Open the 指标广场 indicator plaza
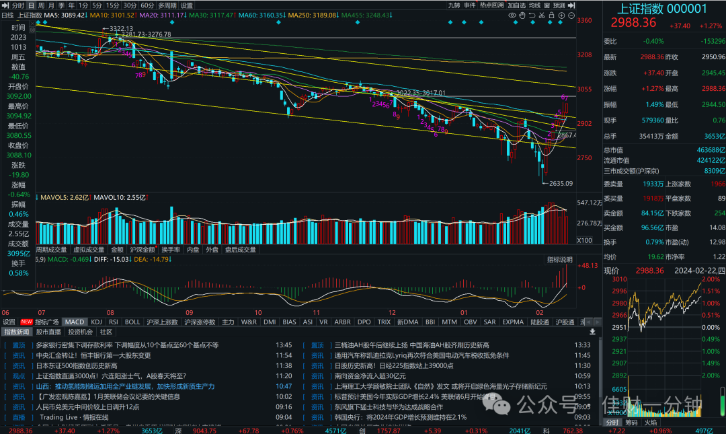726x434 pixels. (47, 322)
